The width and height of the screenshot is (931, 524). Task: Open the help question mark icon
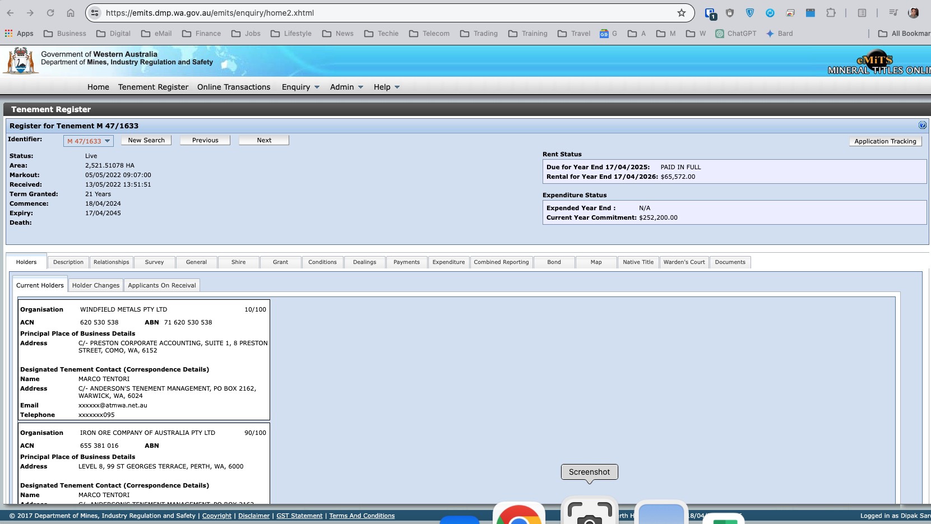point(923,125)
